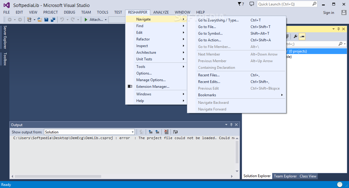
Task: Click the New Project toolbar icon
Action: [29, 20]
